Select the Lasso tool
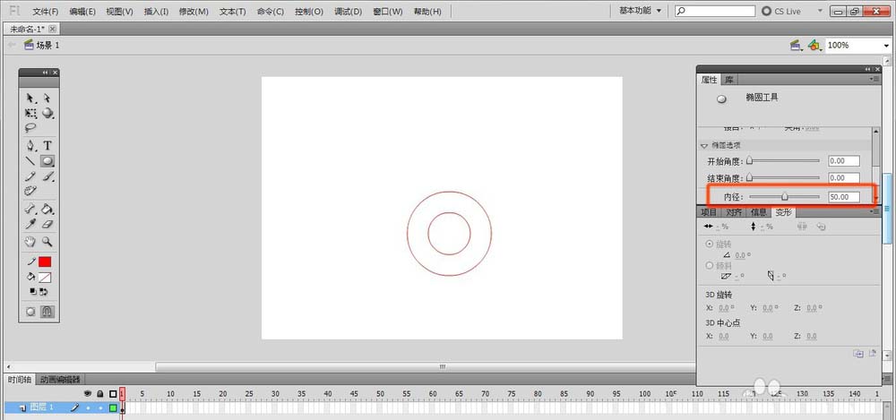 (30, 128)
